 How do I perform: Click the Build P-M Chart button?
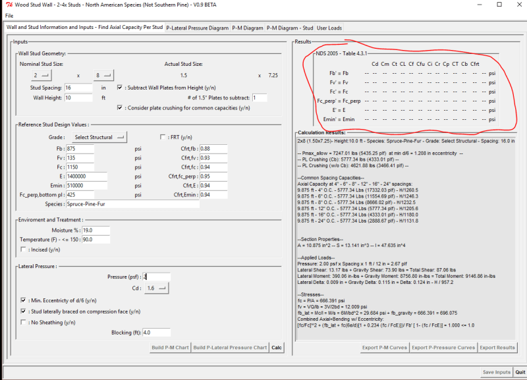(x=170, y=348)
